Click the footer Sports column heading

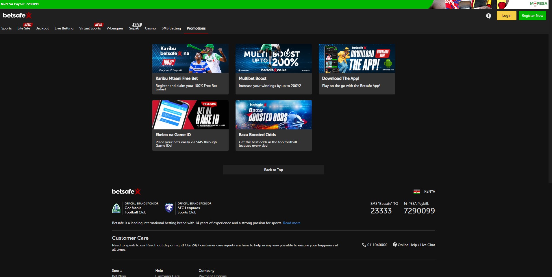tap(117, 271)
